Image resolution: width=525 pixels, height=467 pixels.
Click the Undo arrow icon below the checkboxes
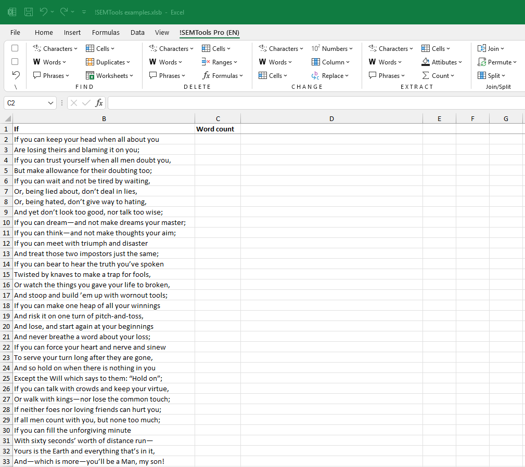tap(16, 75)
